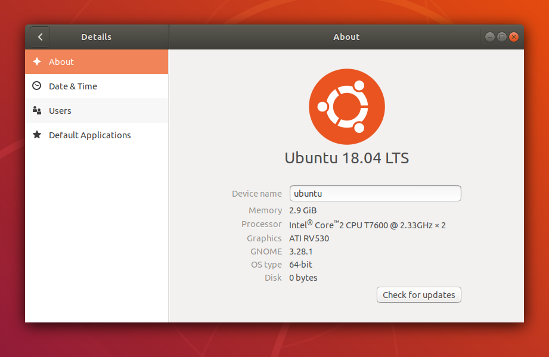Close the Details window
The width and height of the screenshot is (549, 357).
click(514, 37)
